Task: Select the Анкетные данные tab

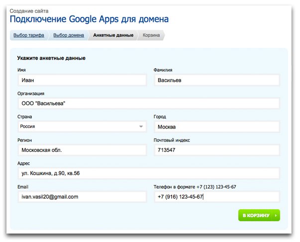Action: [113, 35]
